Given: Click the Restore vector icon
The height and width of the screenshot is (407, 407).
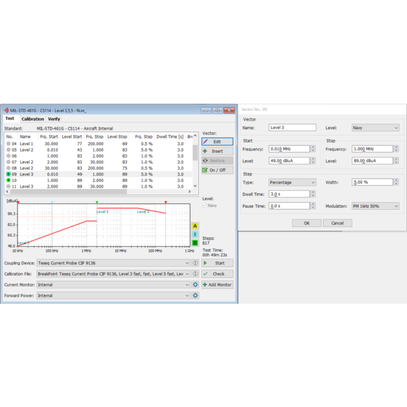Looking at the screenshot, I should pyautogui.click(x=204, y=160).
